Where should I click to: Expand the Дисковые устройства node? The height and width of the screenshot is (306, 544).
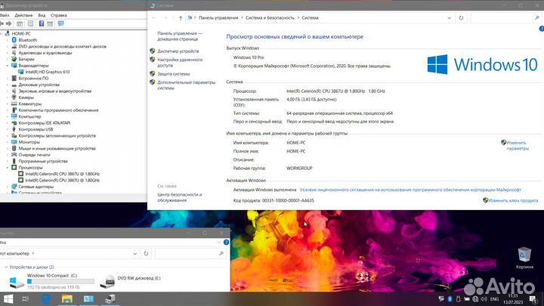8,85
